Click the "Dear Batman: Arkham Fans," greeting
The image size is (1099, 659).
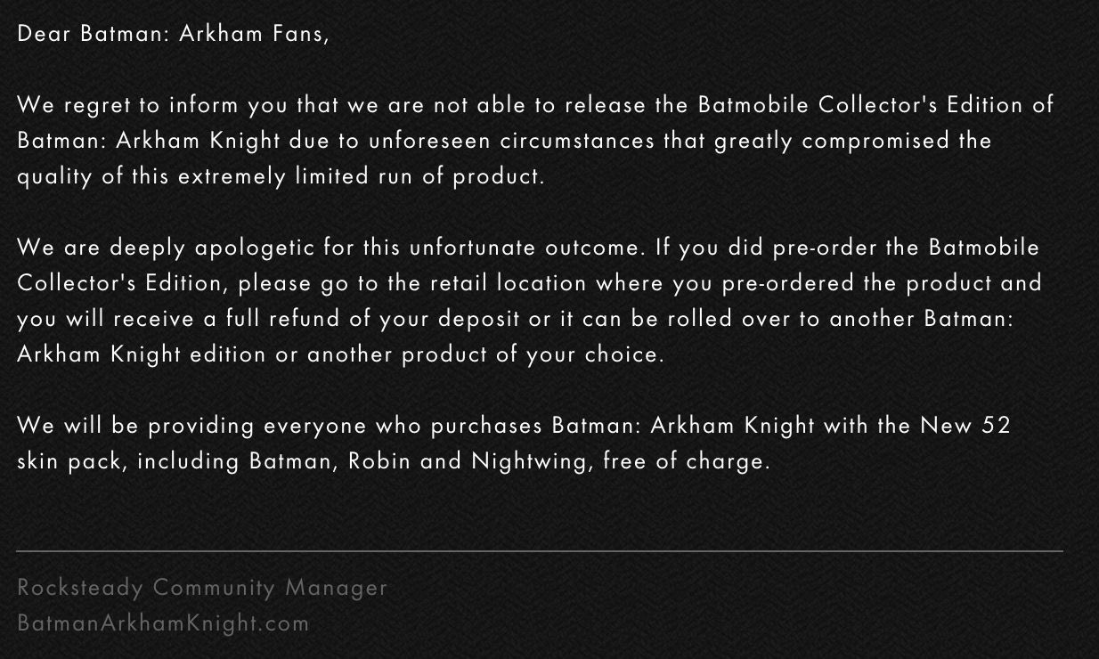tap(173, 34)
